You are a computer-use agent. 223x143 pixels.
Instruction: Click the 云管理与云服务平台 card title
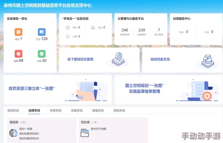tap(131, 19)
